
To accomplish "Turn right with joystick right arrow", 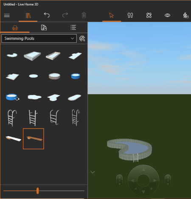I will [x=155, y=181].
